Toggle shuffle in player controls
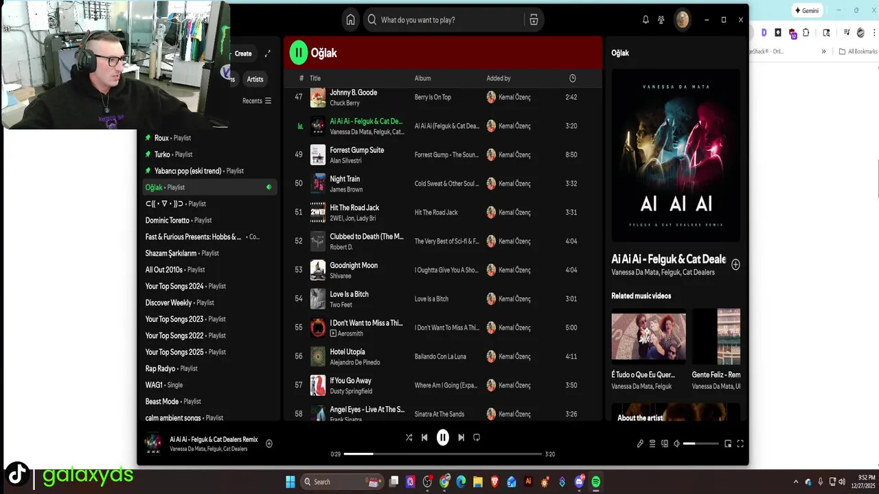This screenshot has height=494, width=879. coord(409,437)
